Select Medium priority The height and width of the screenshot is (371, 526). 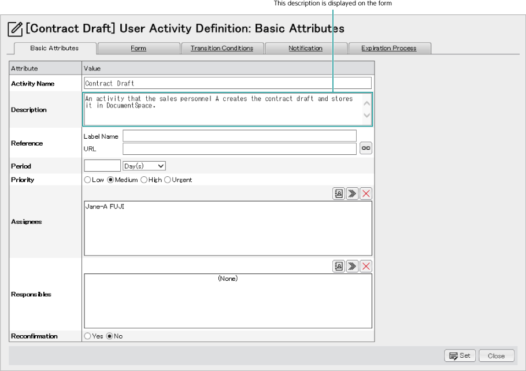pyautogui.click(x=110, y=180)
